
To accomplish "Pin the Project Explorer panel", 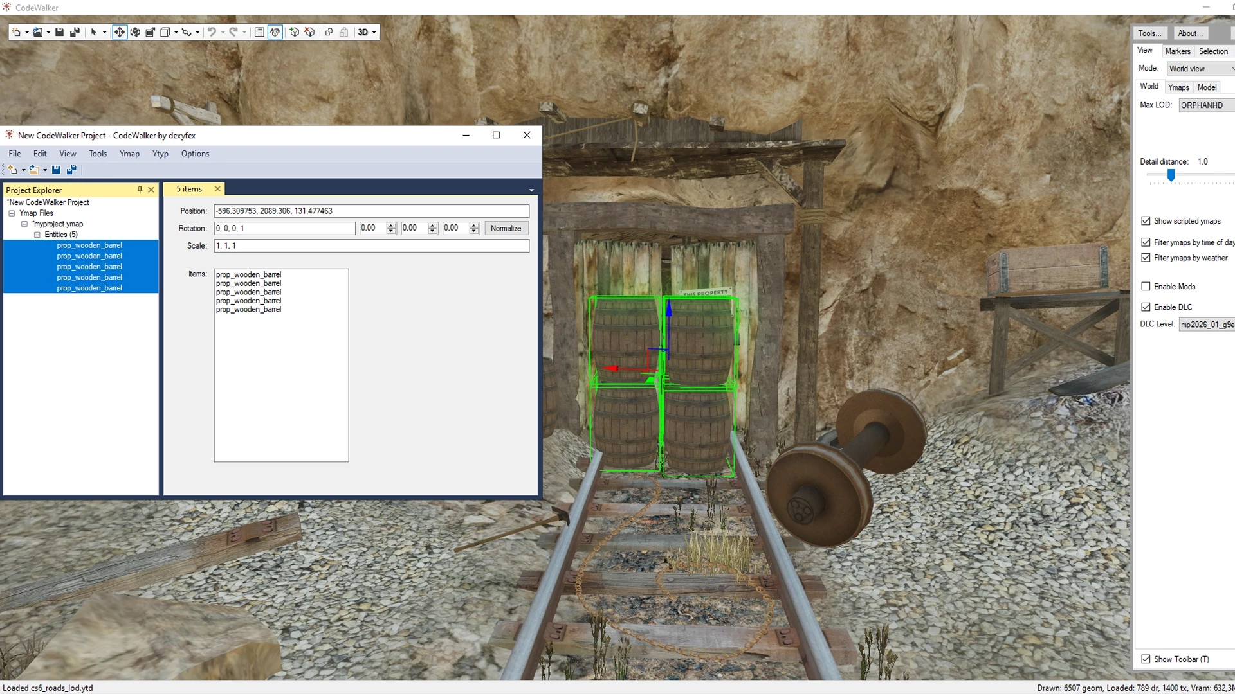I will 140,190.
